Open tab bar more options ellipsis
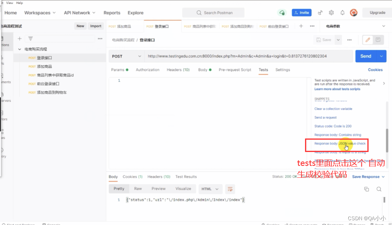392x225 pixels. pyautogui.click(x=312, y=26)
